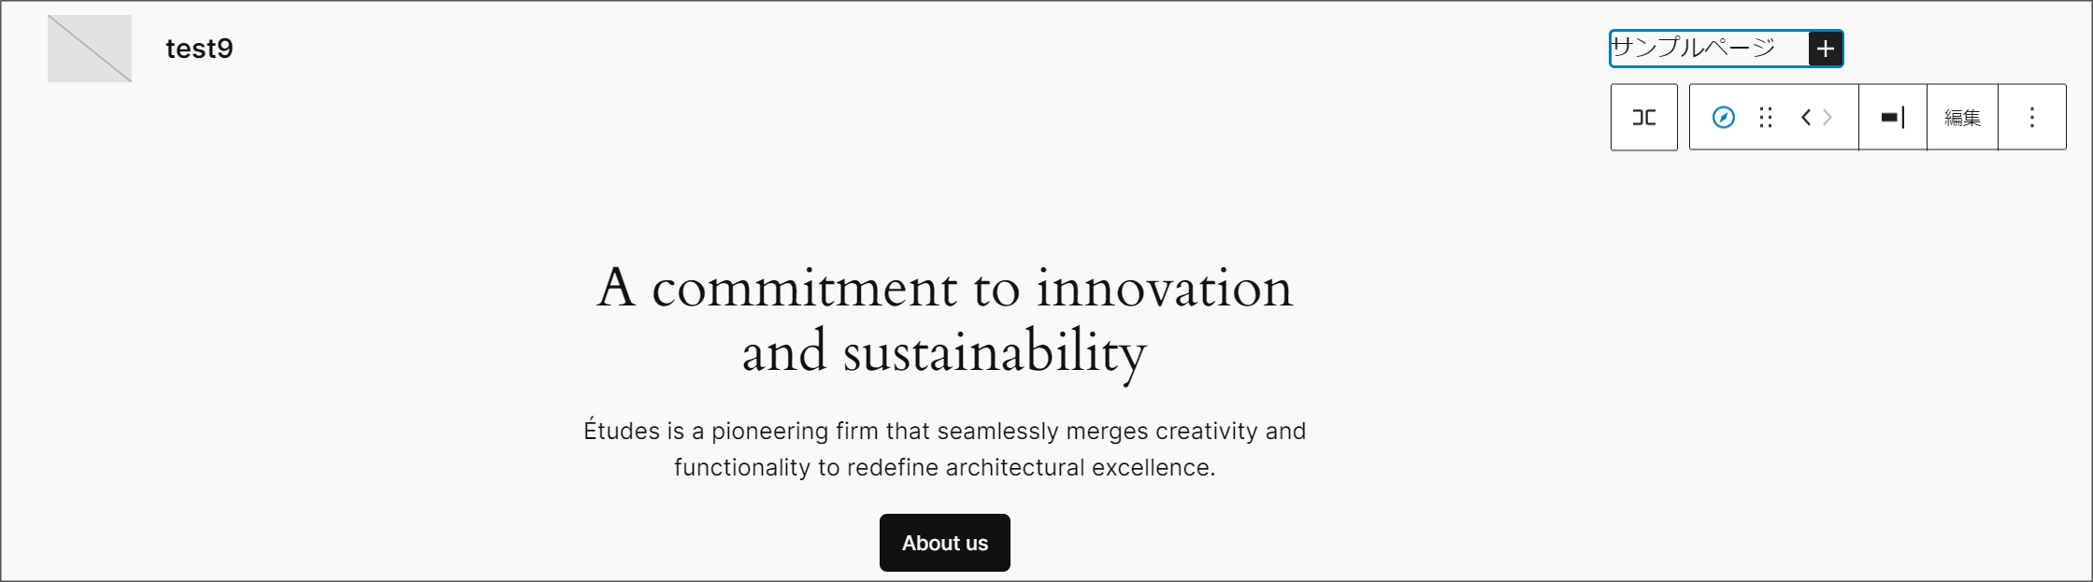
Task: Move the menu item left
Action: 1806,118
